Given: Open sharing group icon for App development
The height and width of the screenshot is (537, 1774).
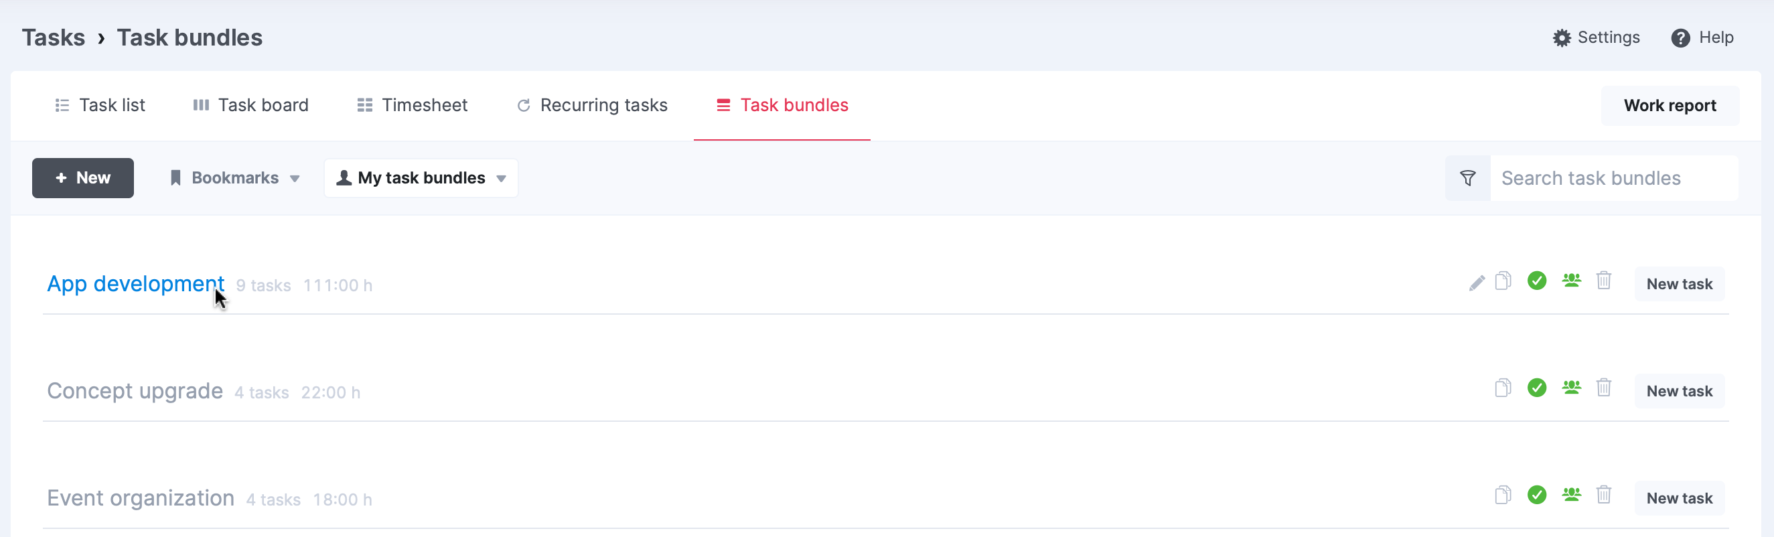Looking at the screenshot, I should pyautogui.click(x=1572, y=280).
